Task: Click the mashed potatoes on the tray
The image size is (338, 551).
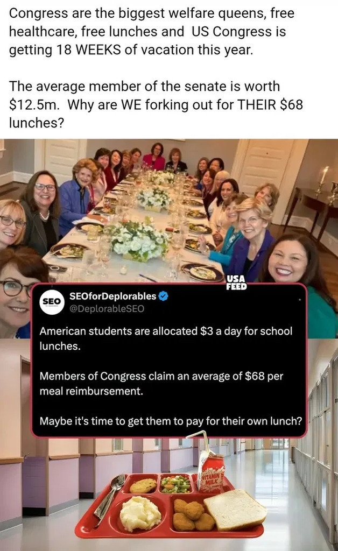Action: pyautogui.click(x=140, y=513)
